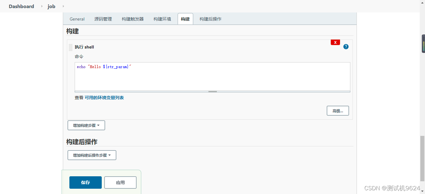Grab the drag handle beside 执行 shell

tap(70, 47)
